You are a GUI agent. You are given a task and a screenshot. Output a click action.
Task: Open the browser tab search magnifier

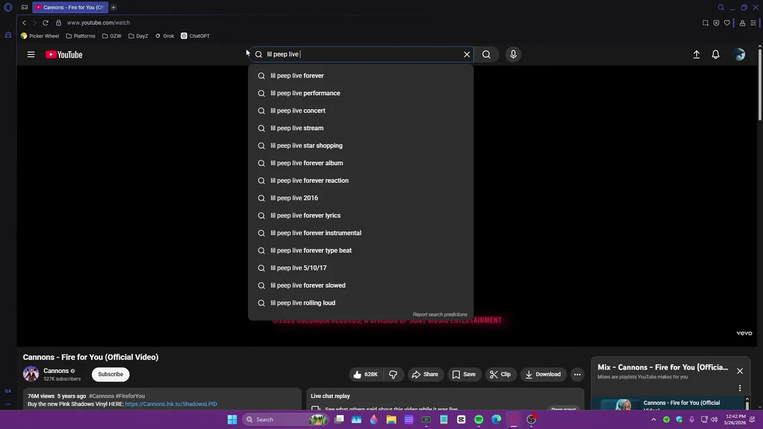pyautogui.click(x=721, y=7)
